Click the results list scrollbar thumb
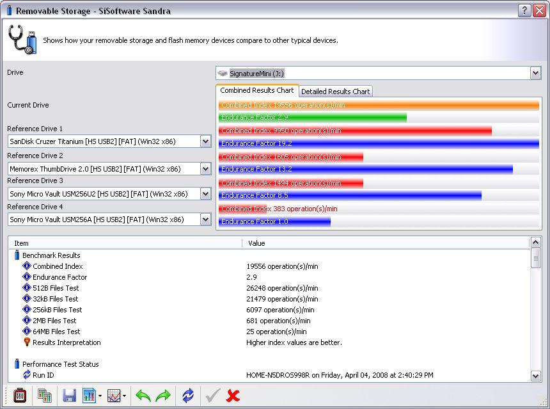This screenshot has height=409, width=550. [535, 258]
